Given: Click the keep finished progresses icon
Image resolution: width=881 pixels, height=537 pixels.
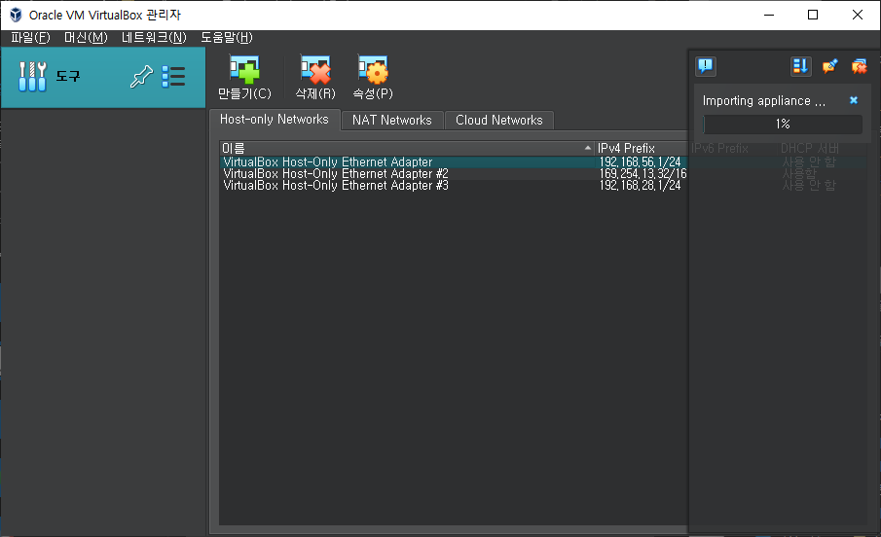Looking at the screenshot, I should 829,66.
